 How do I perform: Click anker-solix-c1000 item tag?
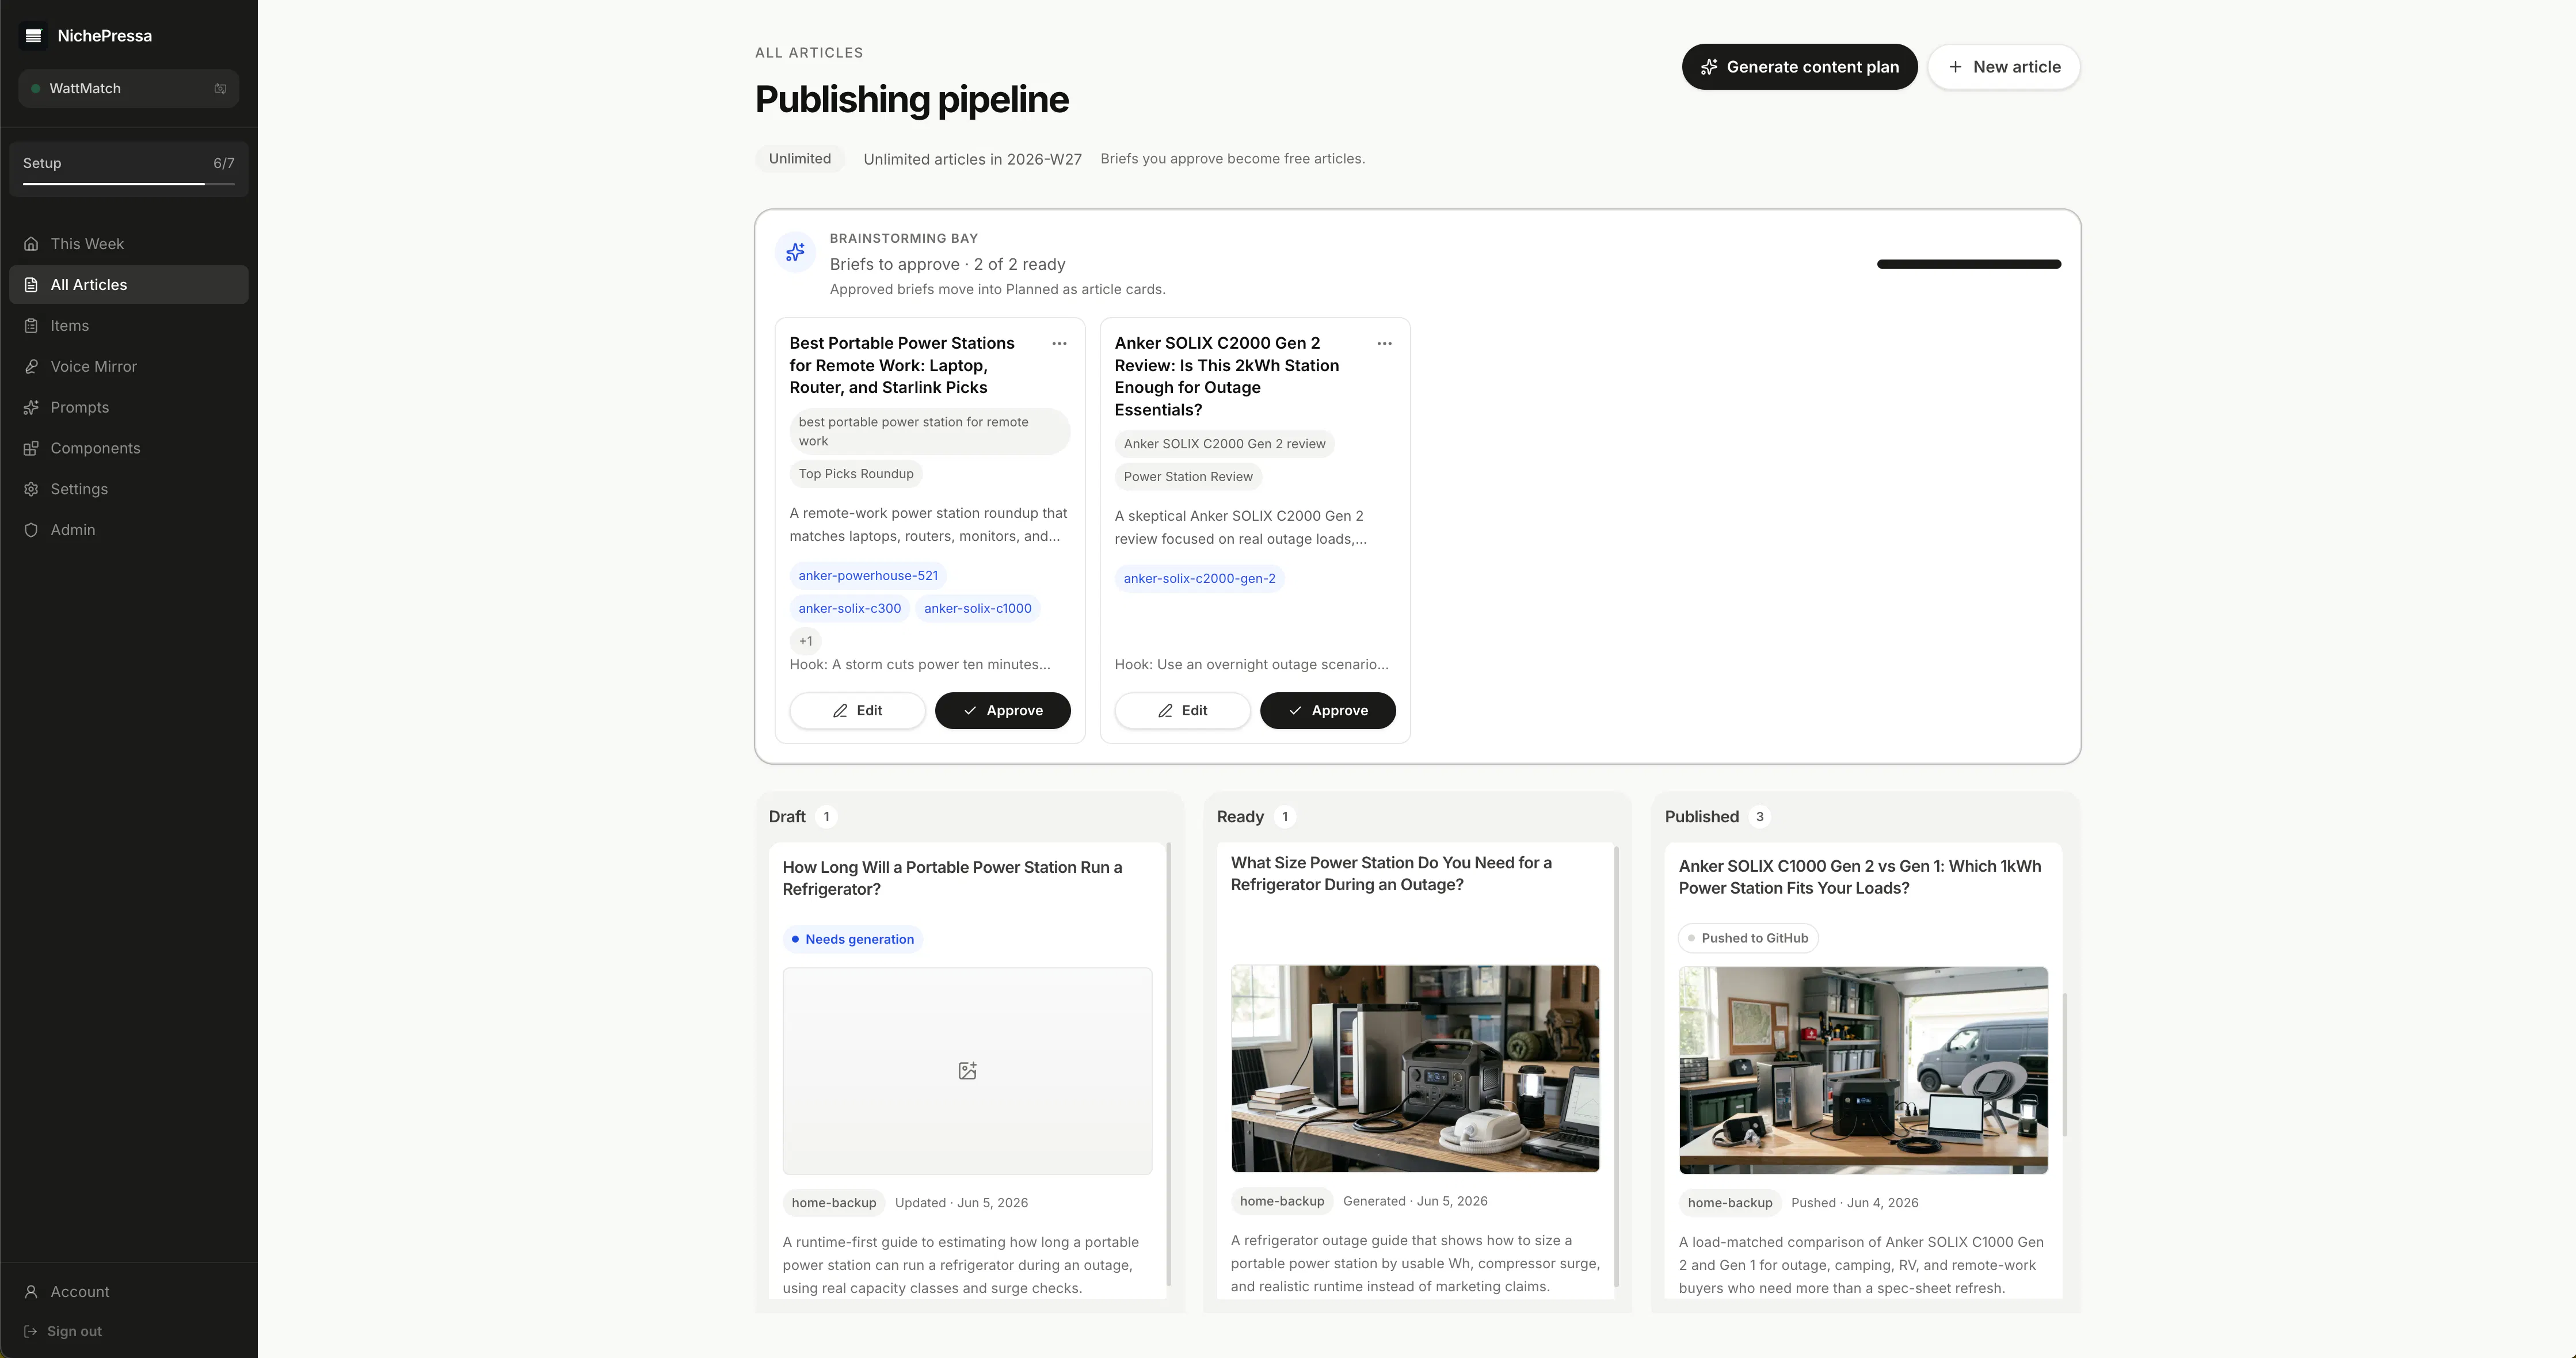tap(978, 608)
